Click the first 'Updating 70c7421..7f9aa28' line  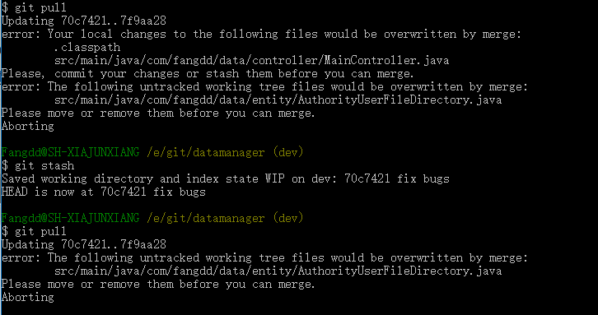point(84,21)
